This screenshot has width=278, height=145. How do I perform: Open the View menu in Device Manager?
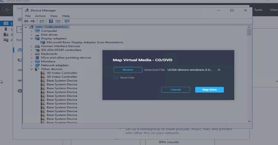(x=54, y=16)
